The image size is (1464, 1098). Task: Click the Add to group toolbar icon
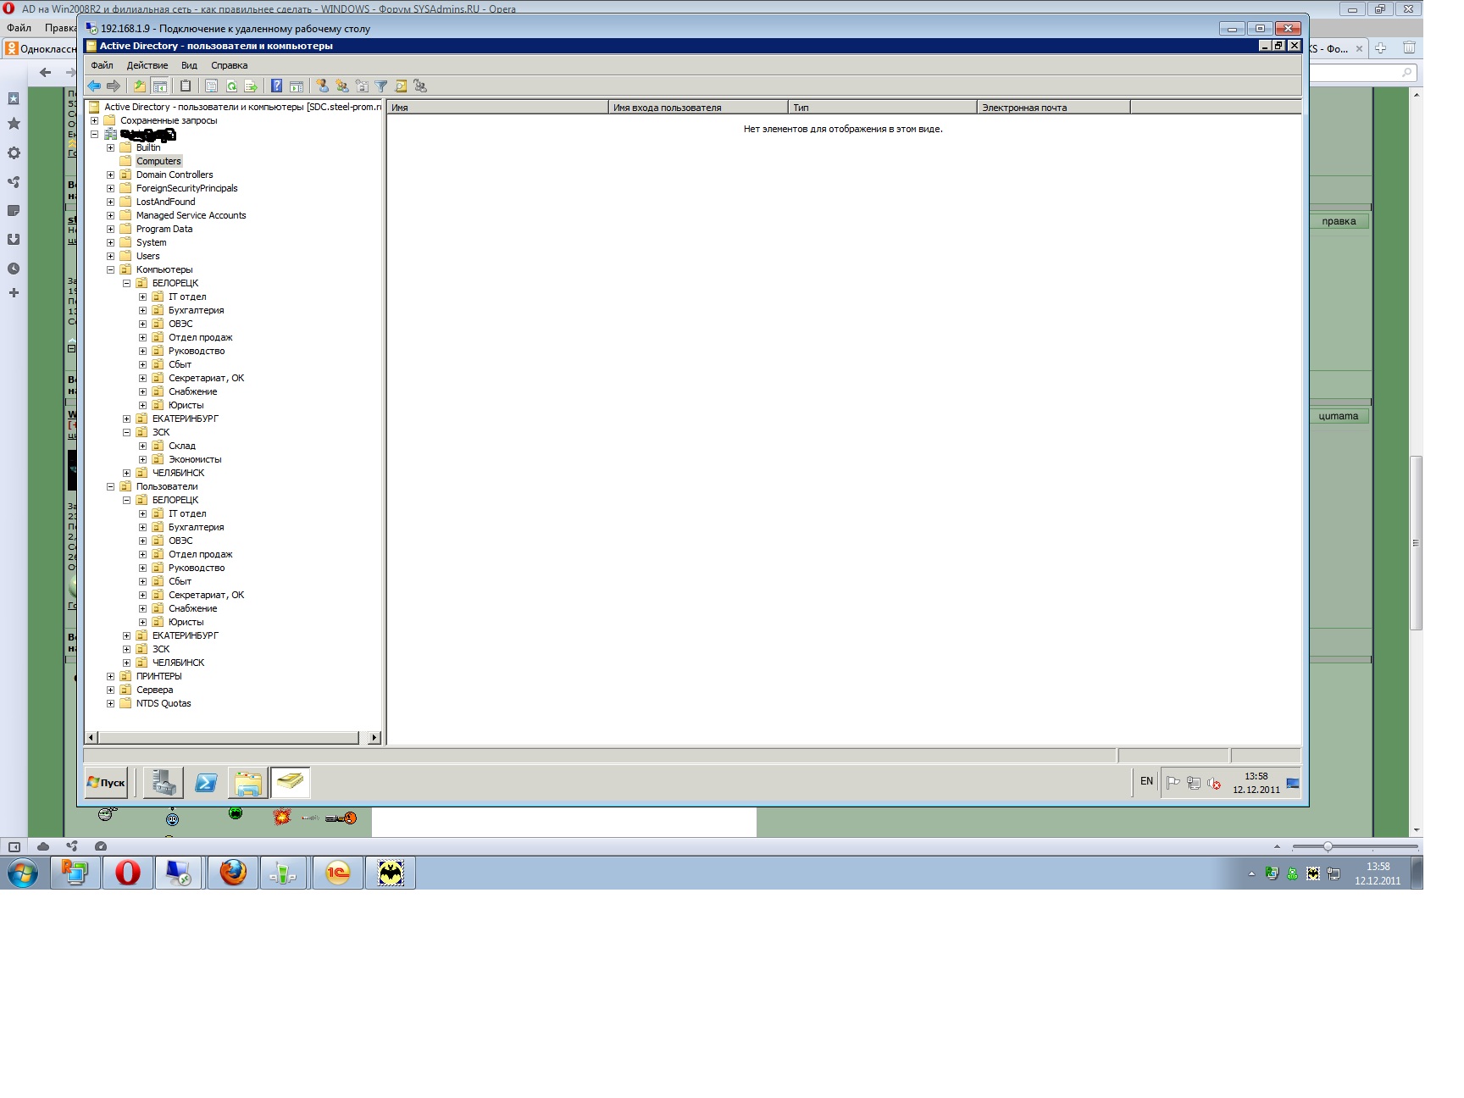pyautogui.click(x=420, y=86)
